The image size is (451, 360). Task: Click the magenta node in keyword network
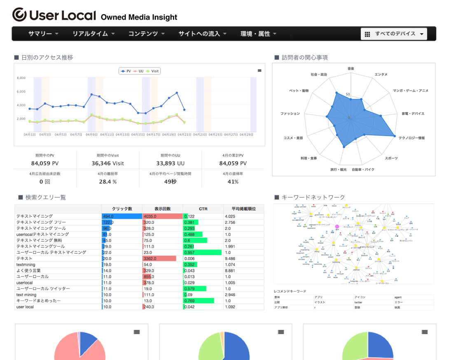[337, 227]
